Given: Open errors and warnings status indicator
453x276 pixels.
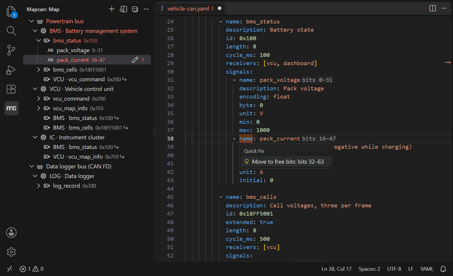Looking at the screenshot, I should point(32,269).
